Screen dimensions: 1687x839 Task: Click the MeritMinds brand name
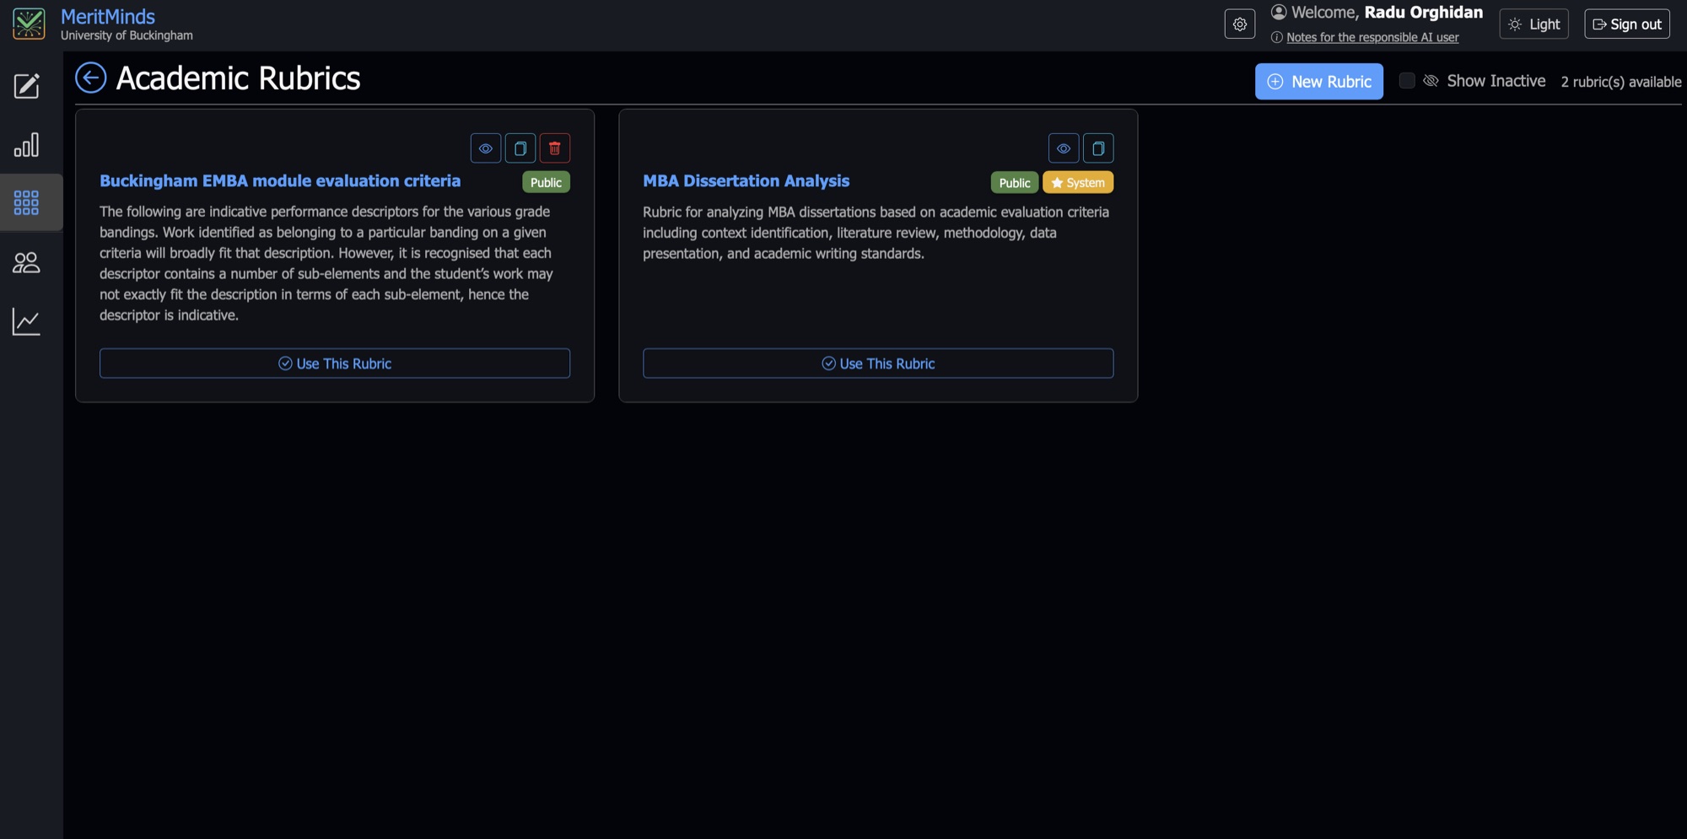click(108, 17)
